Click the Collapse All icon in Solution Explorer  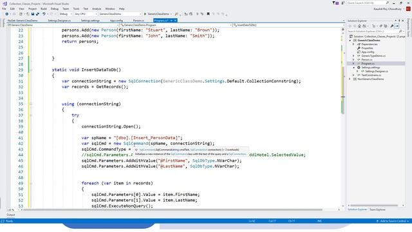[380, 26]
